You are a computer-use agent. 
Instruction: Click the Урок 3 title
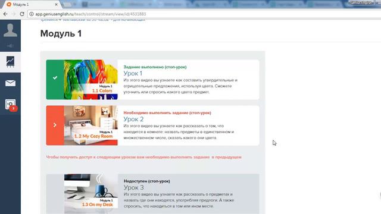(133, 188)
